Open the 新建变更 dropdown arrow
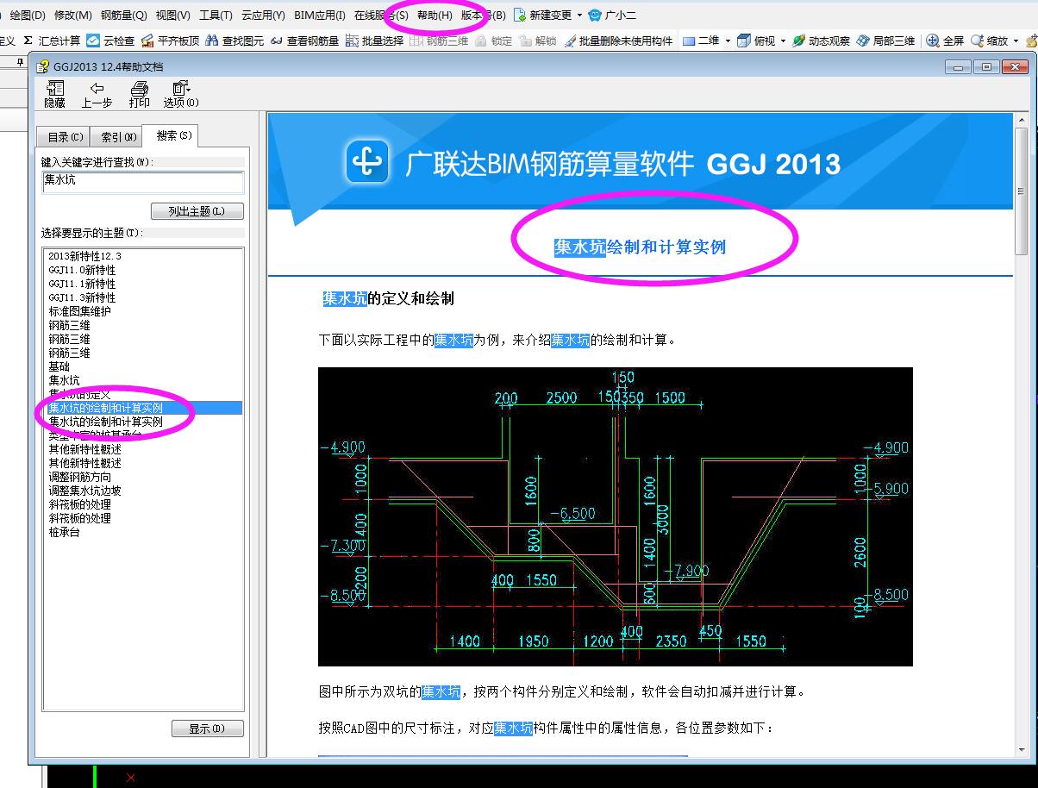1038x788 pixels. (579, 15)
